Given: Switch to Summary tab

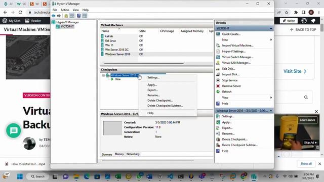Looking at the screenshot, I should (107, 154).
